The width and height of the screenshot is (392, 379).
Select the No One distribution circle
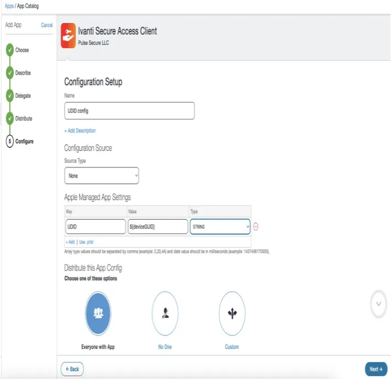pyautogui.click(x=165, y=313)
